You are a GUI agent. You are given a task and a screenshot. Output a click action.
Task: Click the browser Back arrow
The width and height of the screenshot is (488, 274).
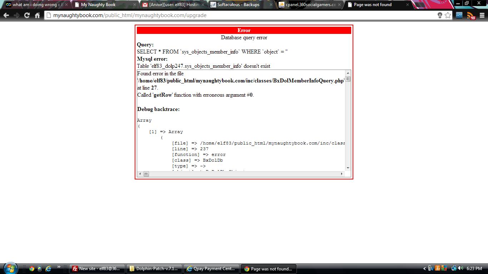click(x=6, y=15)
